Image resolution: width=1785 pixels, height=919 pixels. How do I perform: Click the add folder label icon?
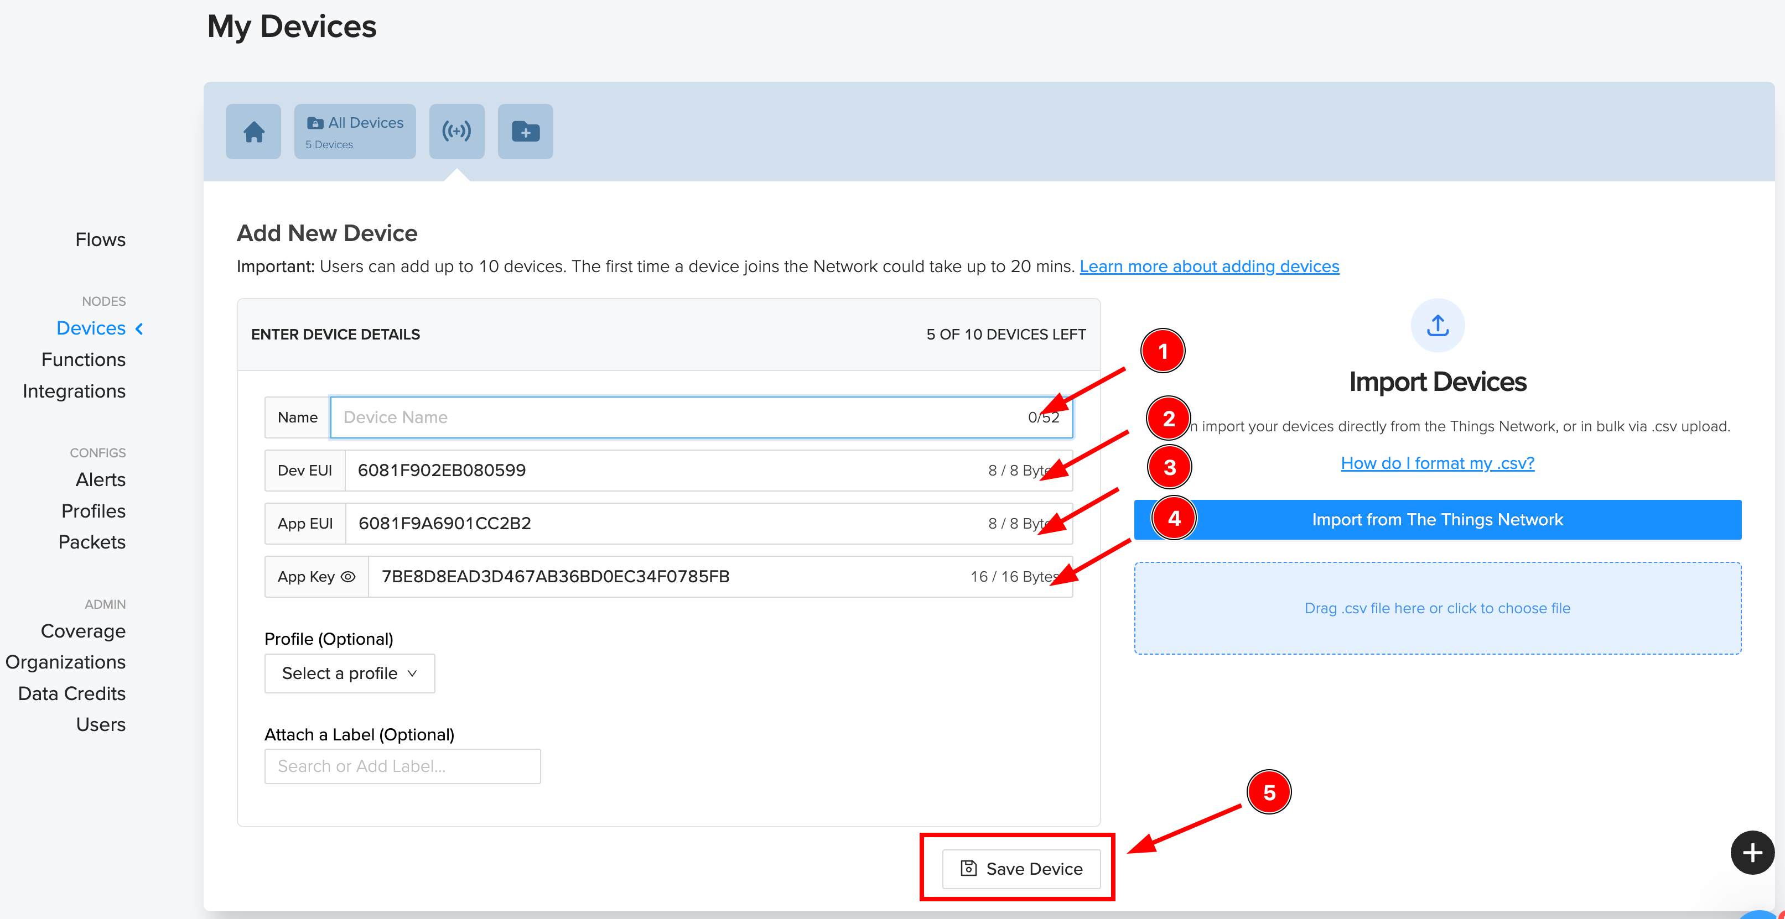click(x=525, y=132)
